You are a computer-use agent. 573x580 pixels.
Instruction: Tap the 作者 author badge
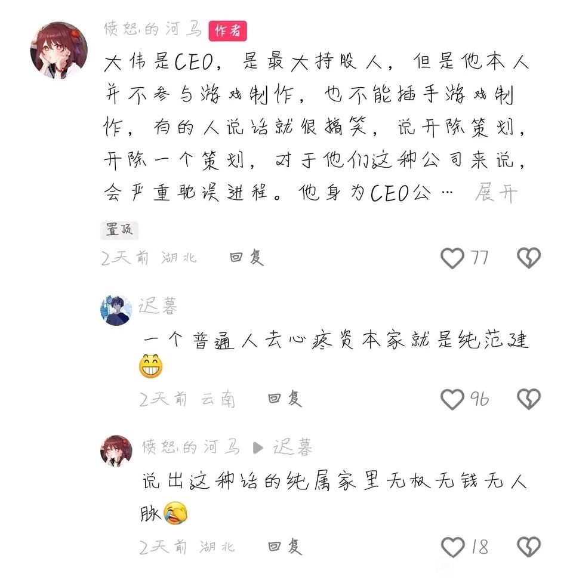pyautogui.click(x=227, y=30)
